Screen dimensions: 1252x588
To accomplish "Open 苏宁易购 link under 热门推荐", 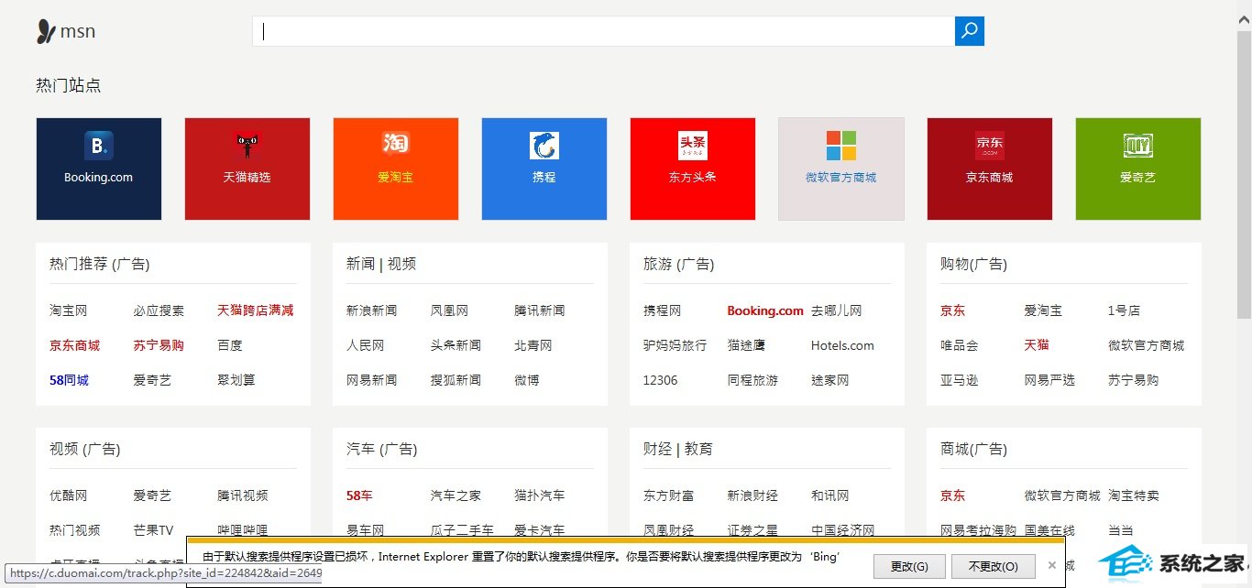I will point(159,345).
